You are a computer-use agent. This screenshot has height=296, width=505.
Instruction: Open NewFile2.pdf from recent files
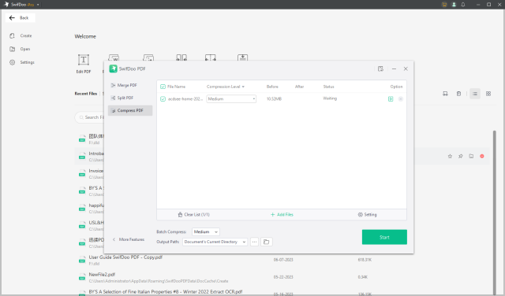[102, 275]
